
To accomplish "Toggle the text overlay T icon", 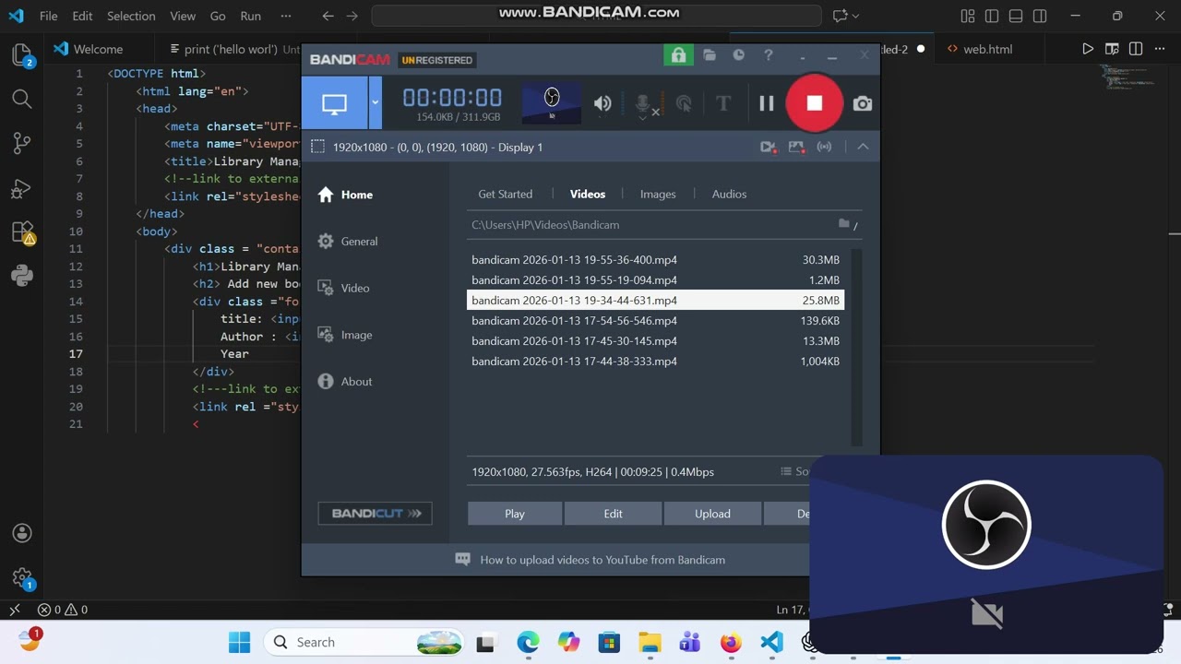I will (x=723, y=103).
